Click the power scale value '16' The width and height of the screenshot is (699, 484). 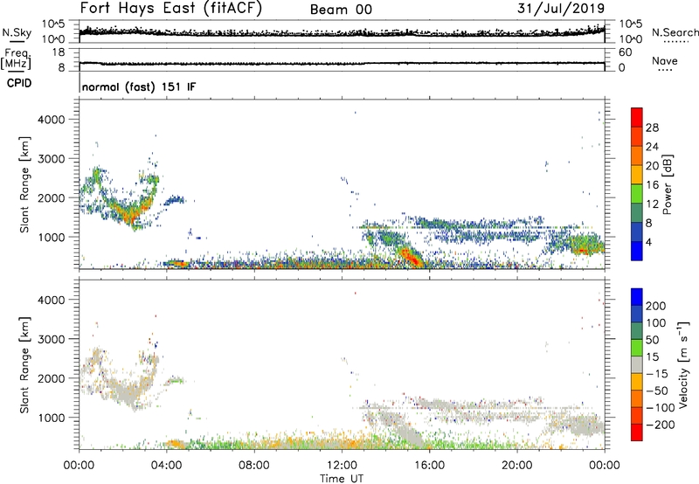point(652,185)
